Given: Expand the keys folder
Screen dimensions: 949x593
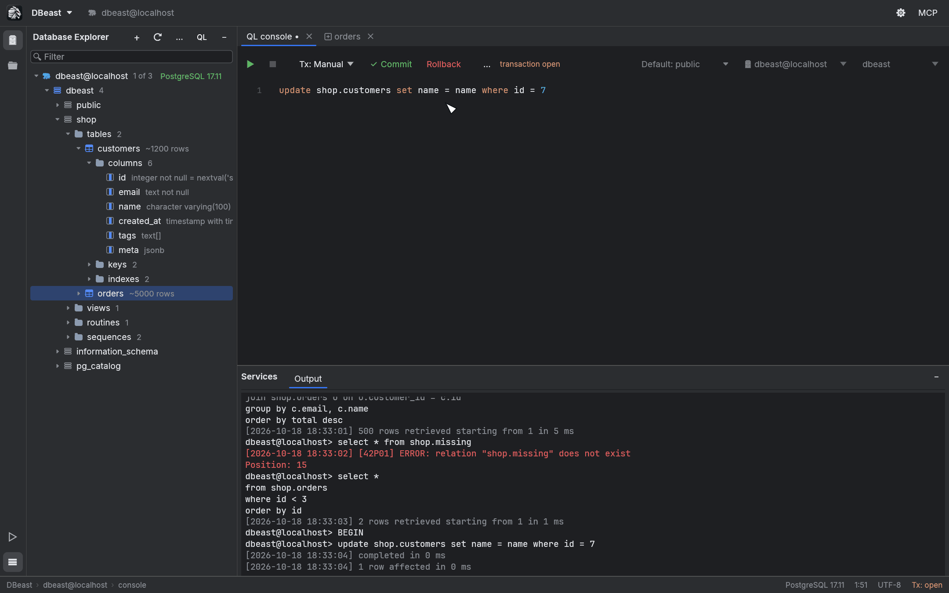Looking at the screenshot, I should click(89, 264).
